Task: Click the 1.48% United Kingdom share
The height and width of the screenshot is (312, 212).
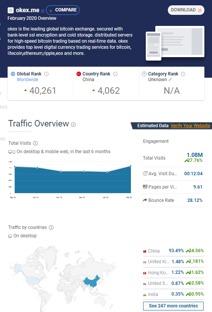Action: (x=178, y=262)
